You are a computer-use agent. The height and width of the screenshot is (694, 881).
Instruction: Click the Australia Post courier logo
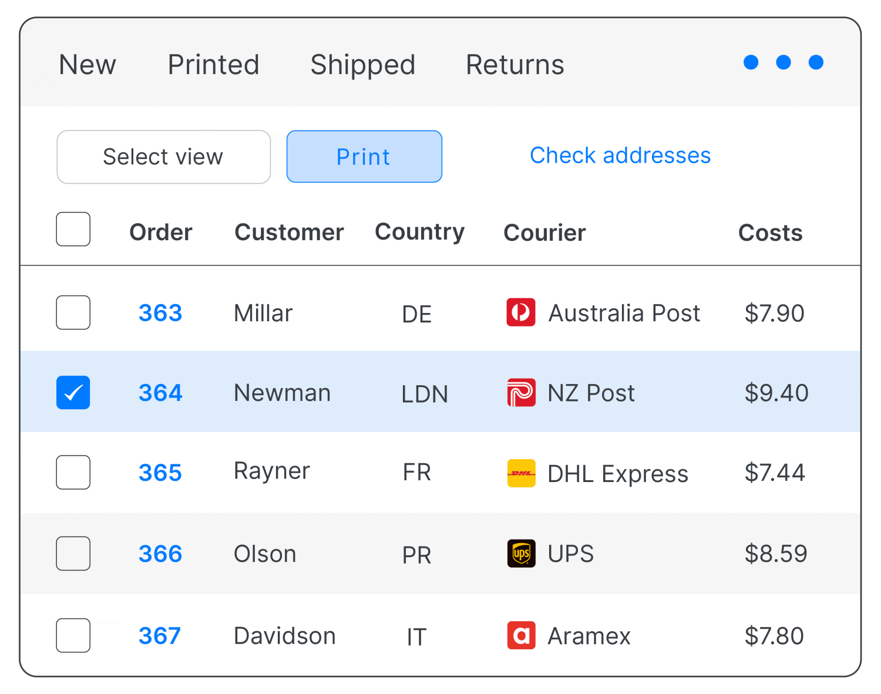[x=521, y=312]
